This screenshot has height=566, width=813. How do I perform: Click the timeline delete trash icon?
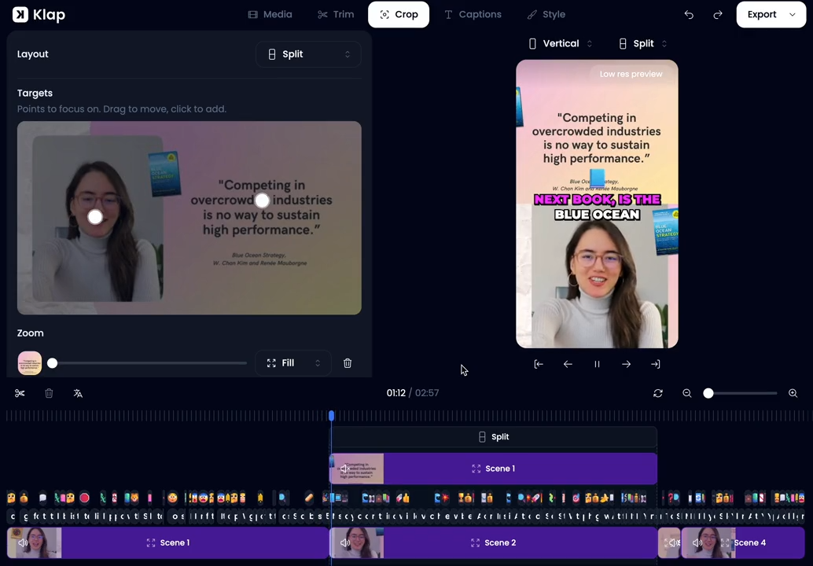click(x=49, y=393)
